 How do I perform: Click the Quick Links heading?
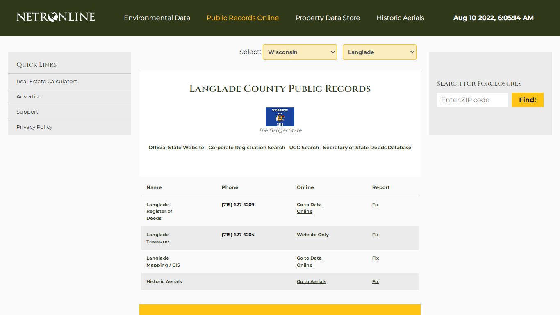tap(36, 65)
